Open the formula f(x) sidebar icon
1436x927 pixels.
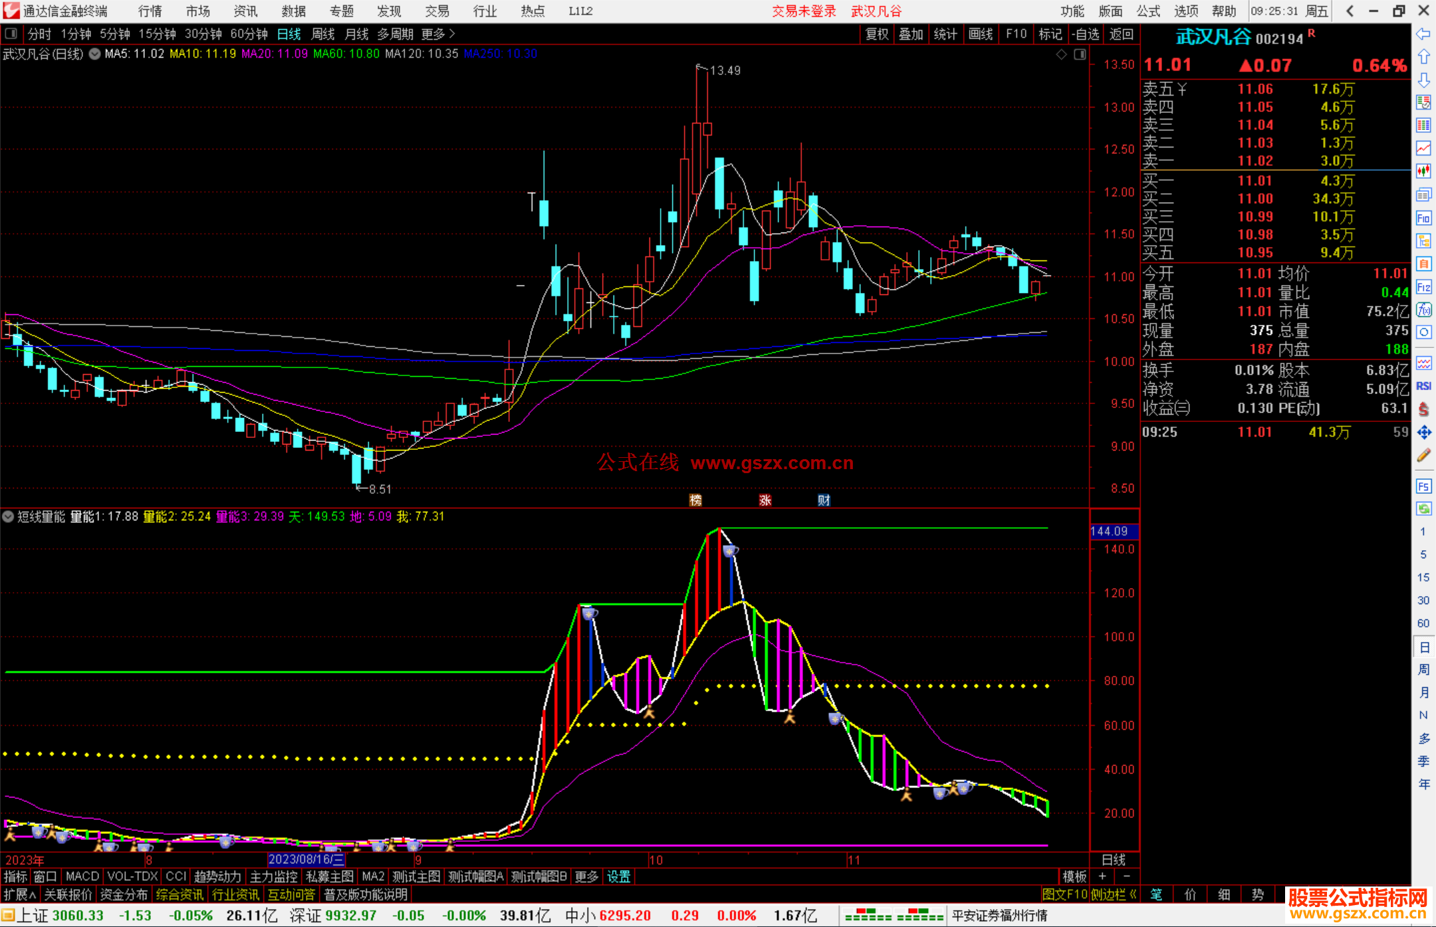click(1423, 310)
